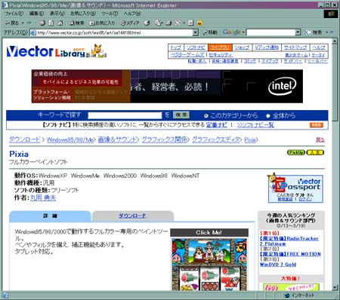Click the Vector Passport banner
The image size is (340, 300).
(x=295, y=188)
